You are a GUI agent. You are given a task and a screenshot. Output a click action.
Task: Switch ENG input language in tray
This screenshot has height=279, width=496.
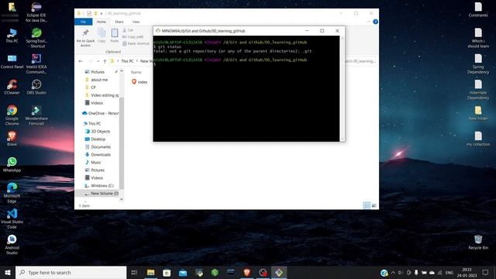(x=449, y=273)
